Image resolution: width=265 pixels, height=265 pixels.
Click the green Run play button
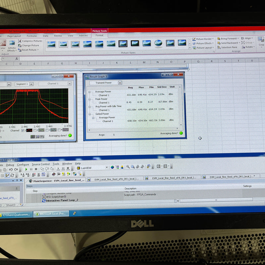(26, 169)
